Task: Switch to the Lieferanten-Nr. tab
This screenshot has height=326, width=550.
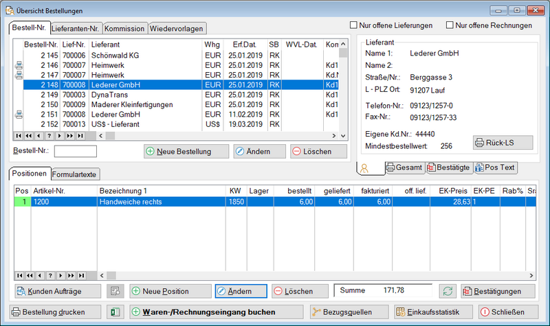Action: click(x=77, y=29)
